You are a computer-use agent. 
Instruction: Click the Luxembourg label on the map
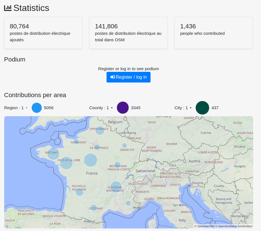127,133
